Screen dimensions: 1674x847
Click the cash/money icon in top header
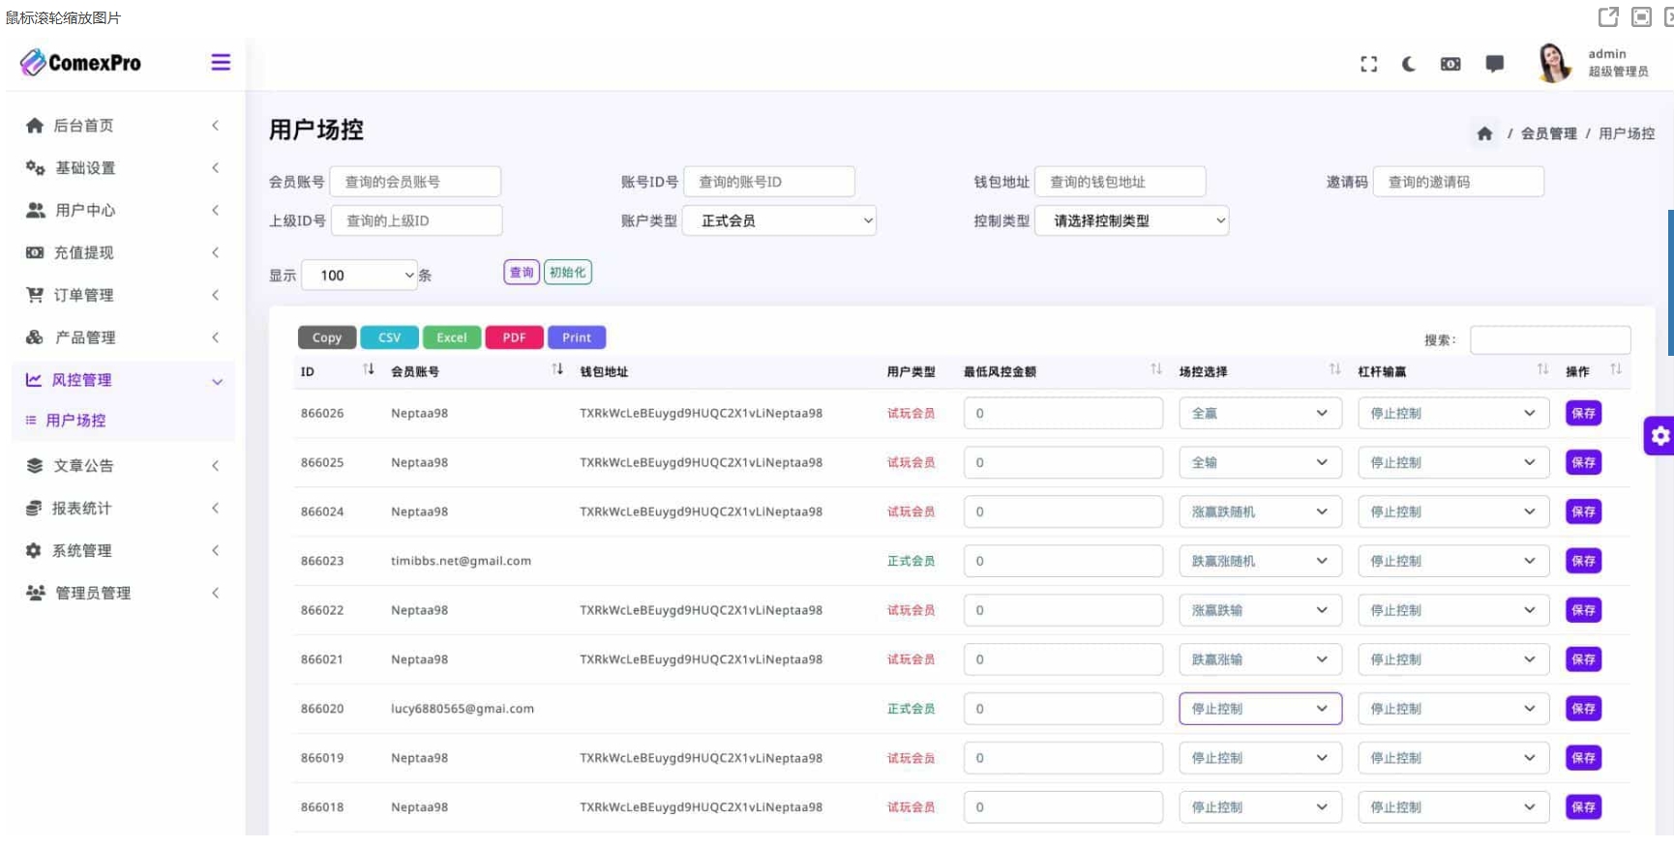tap(1450, 64)
